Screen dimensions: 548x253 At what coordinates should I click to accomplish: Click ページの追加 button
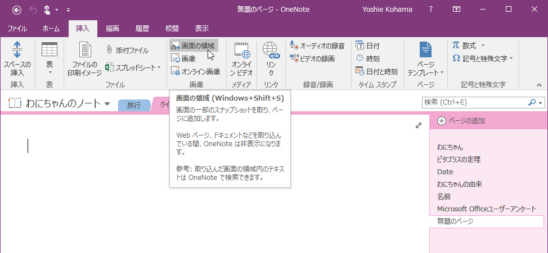click(461, 121)
